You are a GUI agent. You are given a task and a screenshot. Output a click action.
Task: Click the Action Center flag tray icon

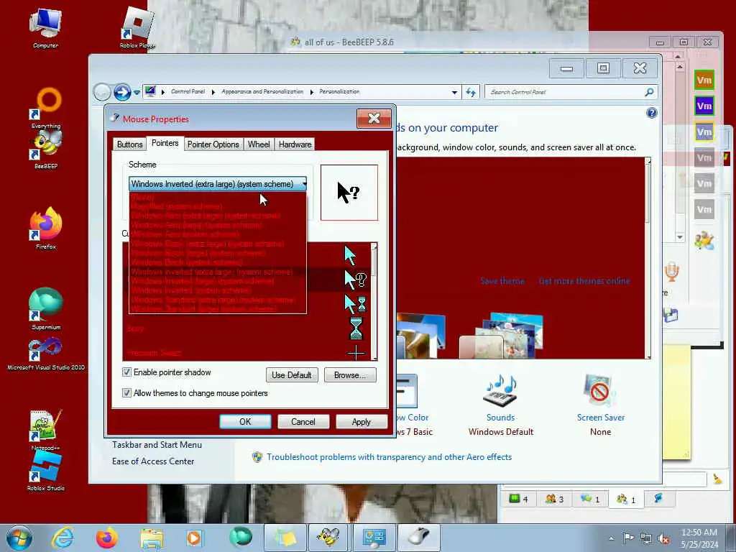[x=628, y=538]
